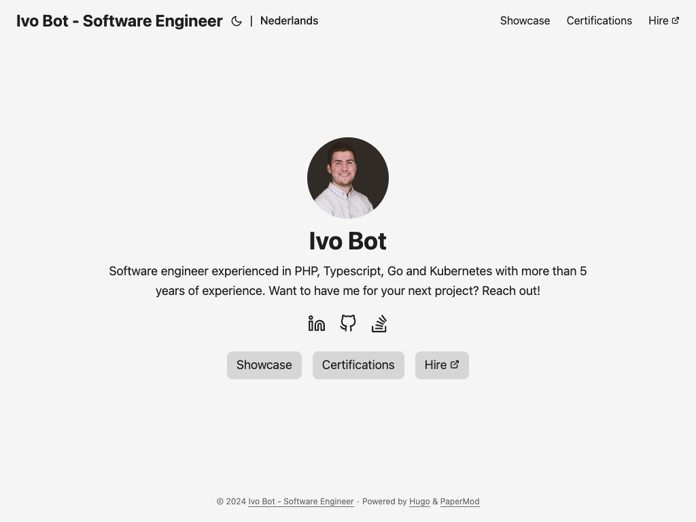Image resolution: width=696 pixels, height=522 pixels.
Task: Click the external-link icon in header Hire
Action: point(676,20)
